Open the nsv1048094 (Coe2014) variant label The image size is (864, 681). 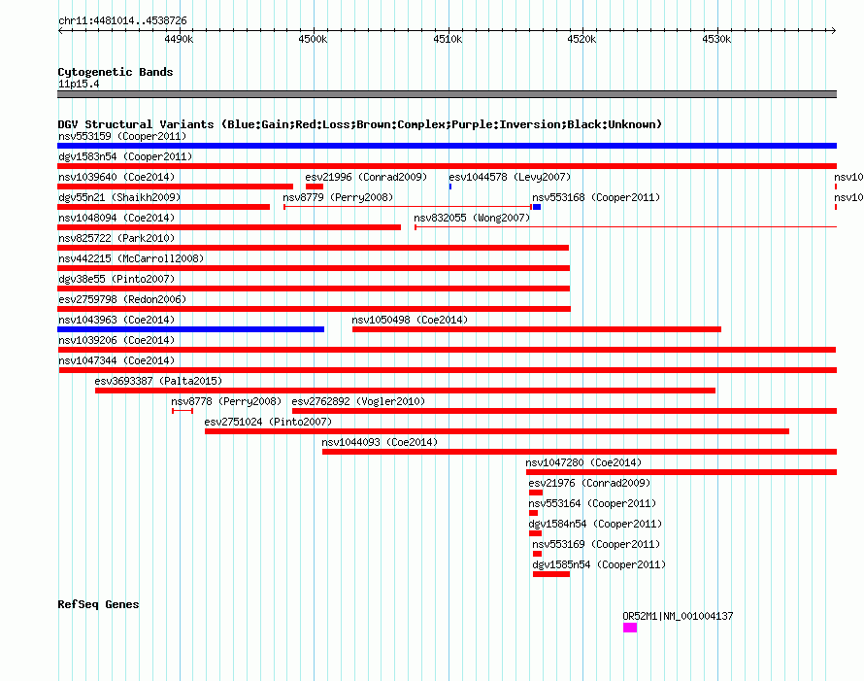116,218
